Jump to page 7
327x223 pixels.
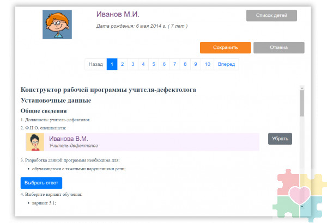[x=174, y=64]
